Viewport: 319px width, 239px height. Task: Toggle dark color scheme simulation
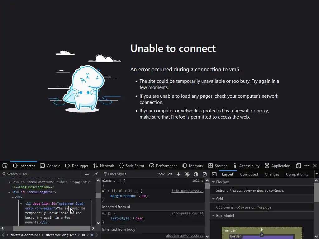coord(196,174)
